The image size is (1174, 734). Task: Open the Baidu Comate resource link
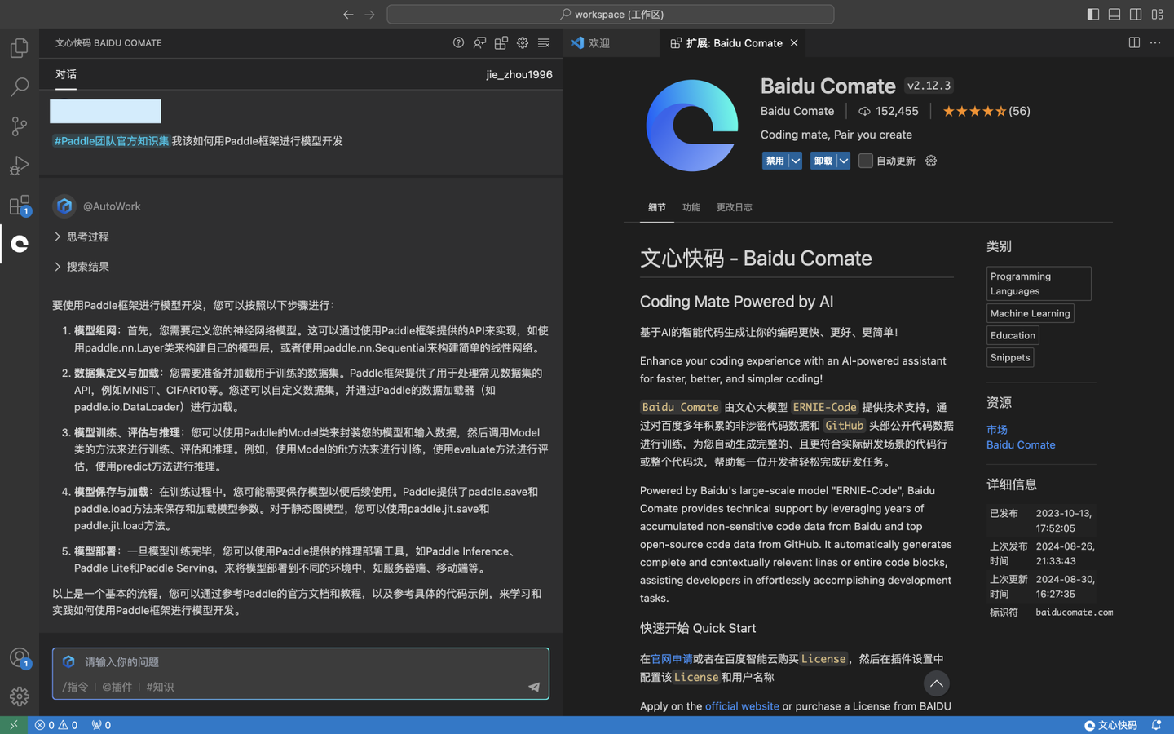tap(1020, 444)
